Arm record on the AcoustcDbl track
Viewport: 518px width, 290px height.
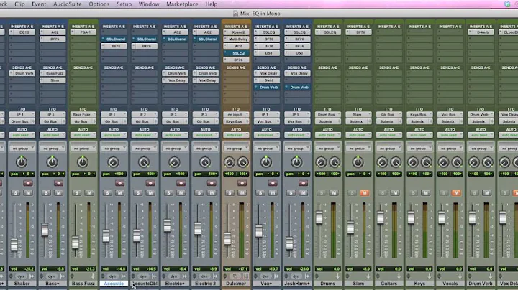(x=150, y=183)
